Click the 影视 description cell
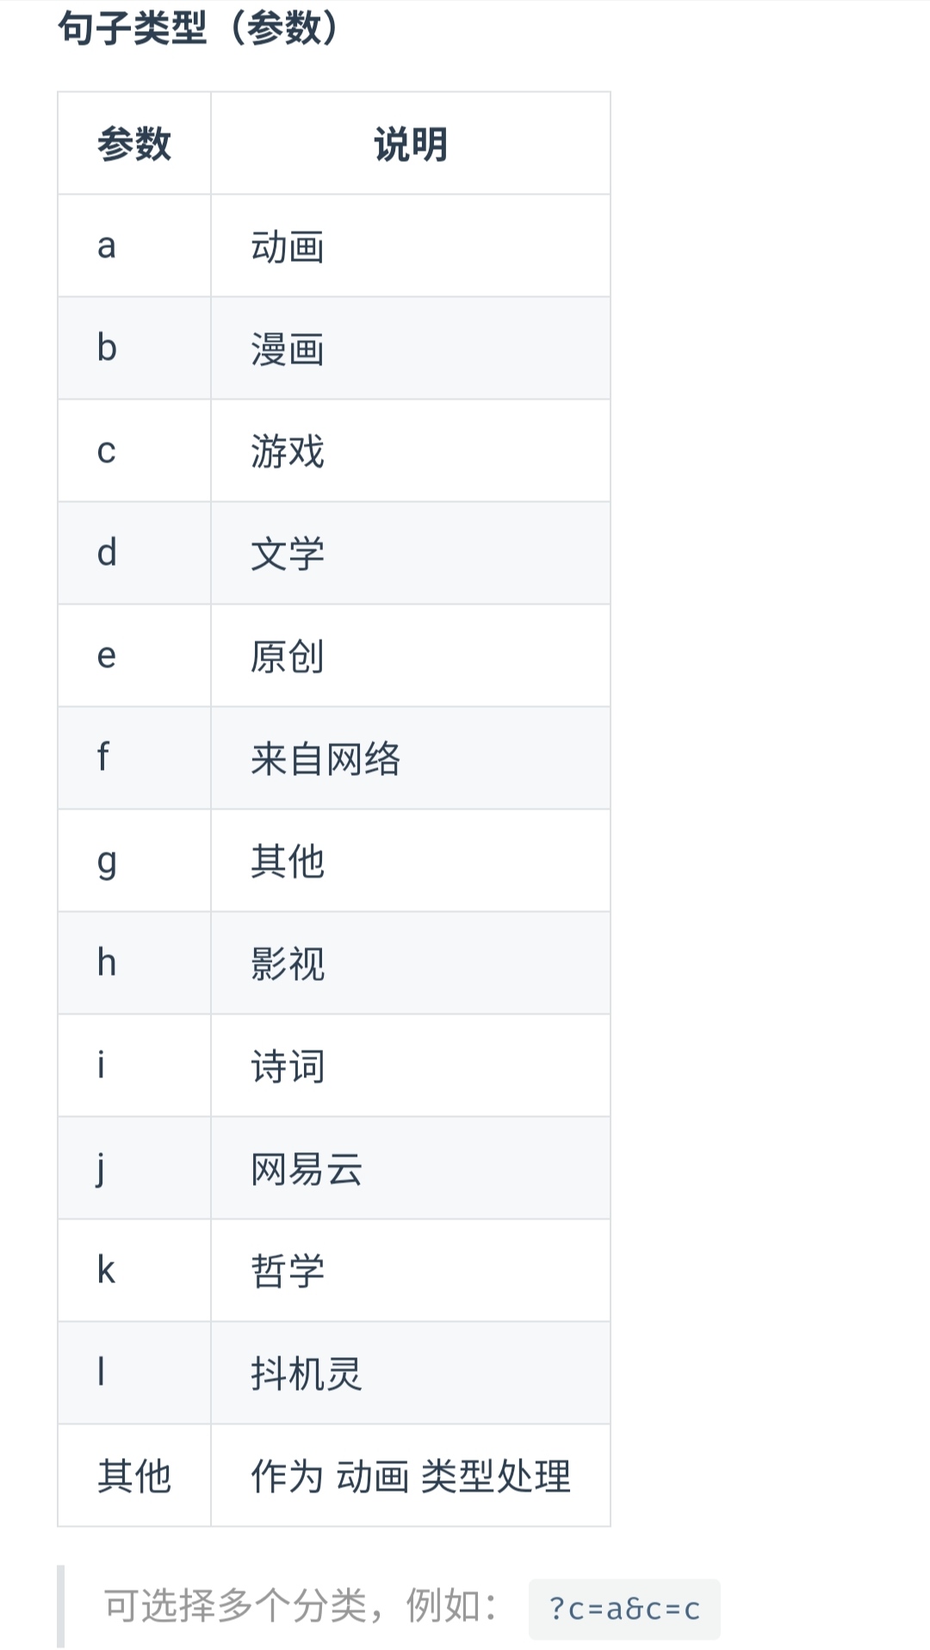Screen dimensions: 930x1650 (411, 963)
